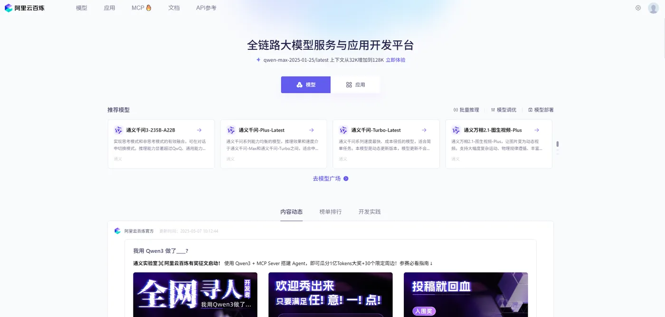665x317 pixels.
Task: Open the API参考 navigation item
Action: click(206, 8)
